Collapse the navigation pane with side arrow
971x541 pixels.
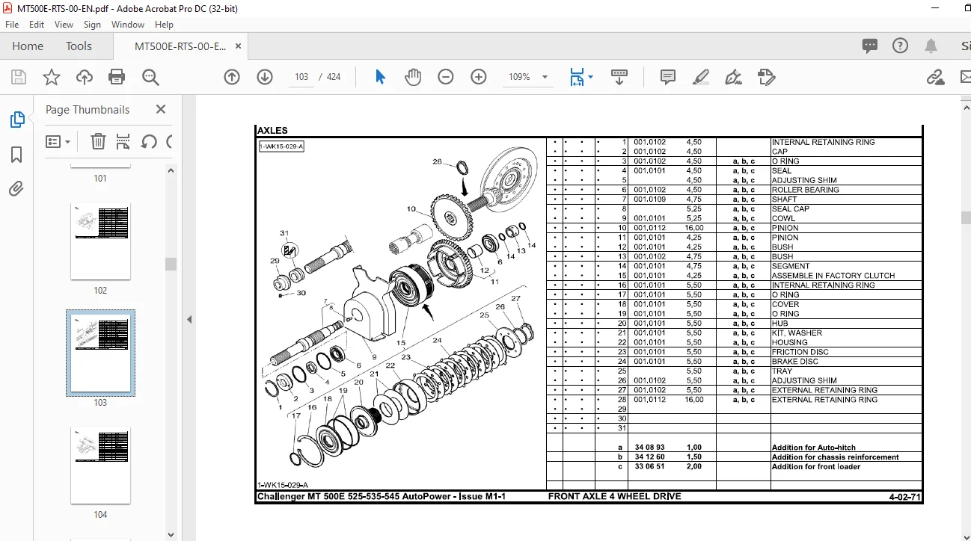(189, 319)
